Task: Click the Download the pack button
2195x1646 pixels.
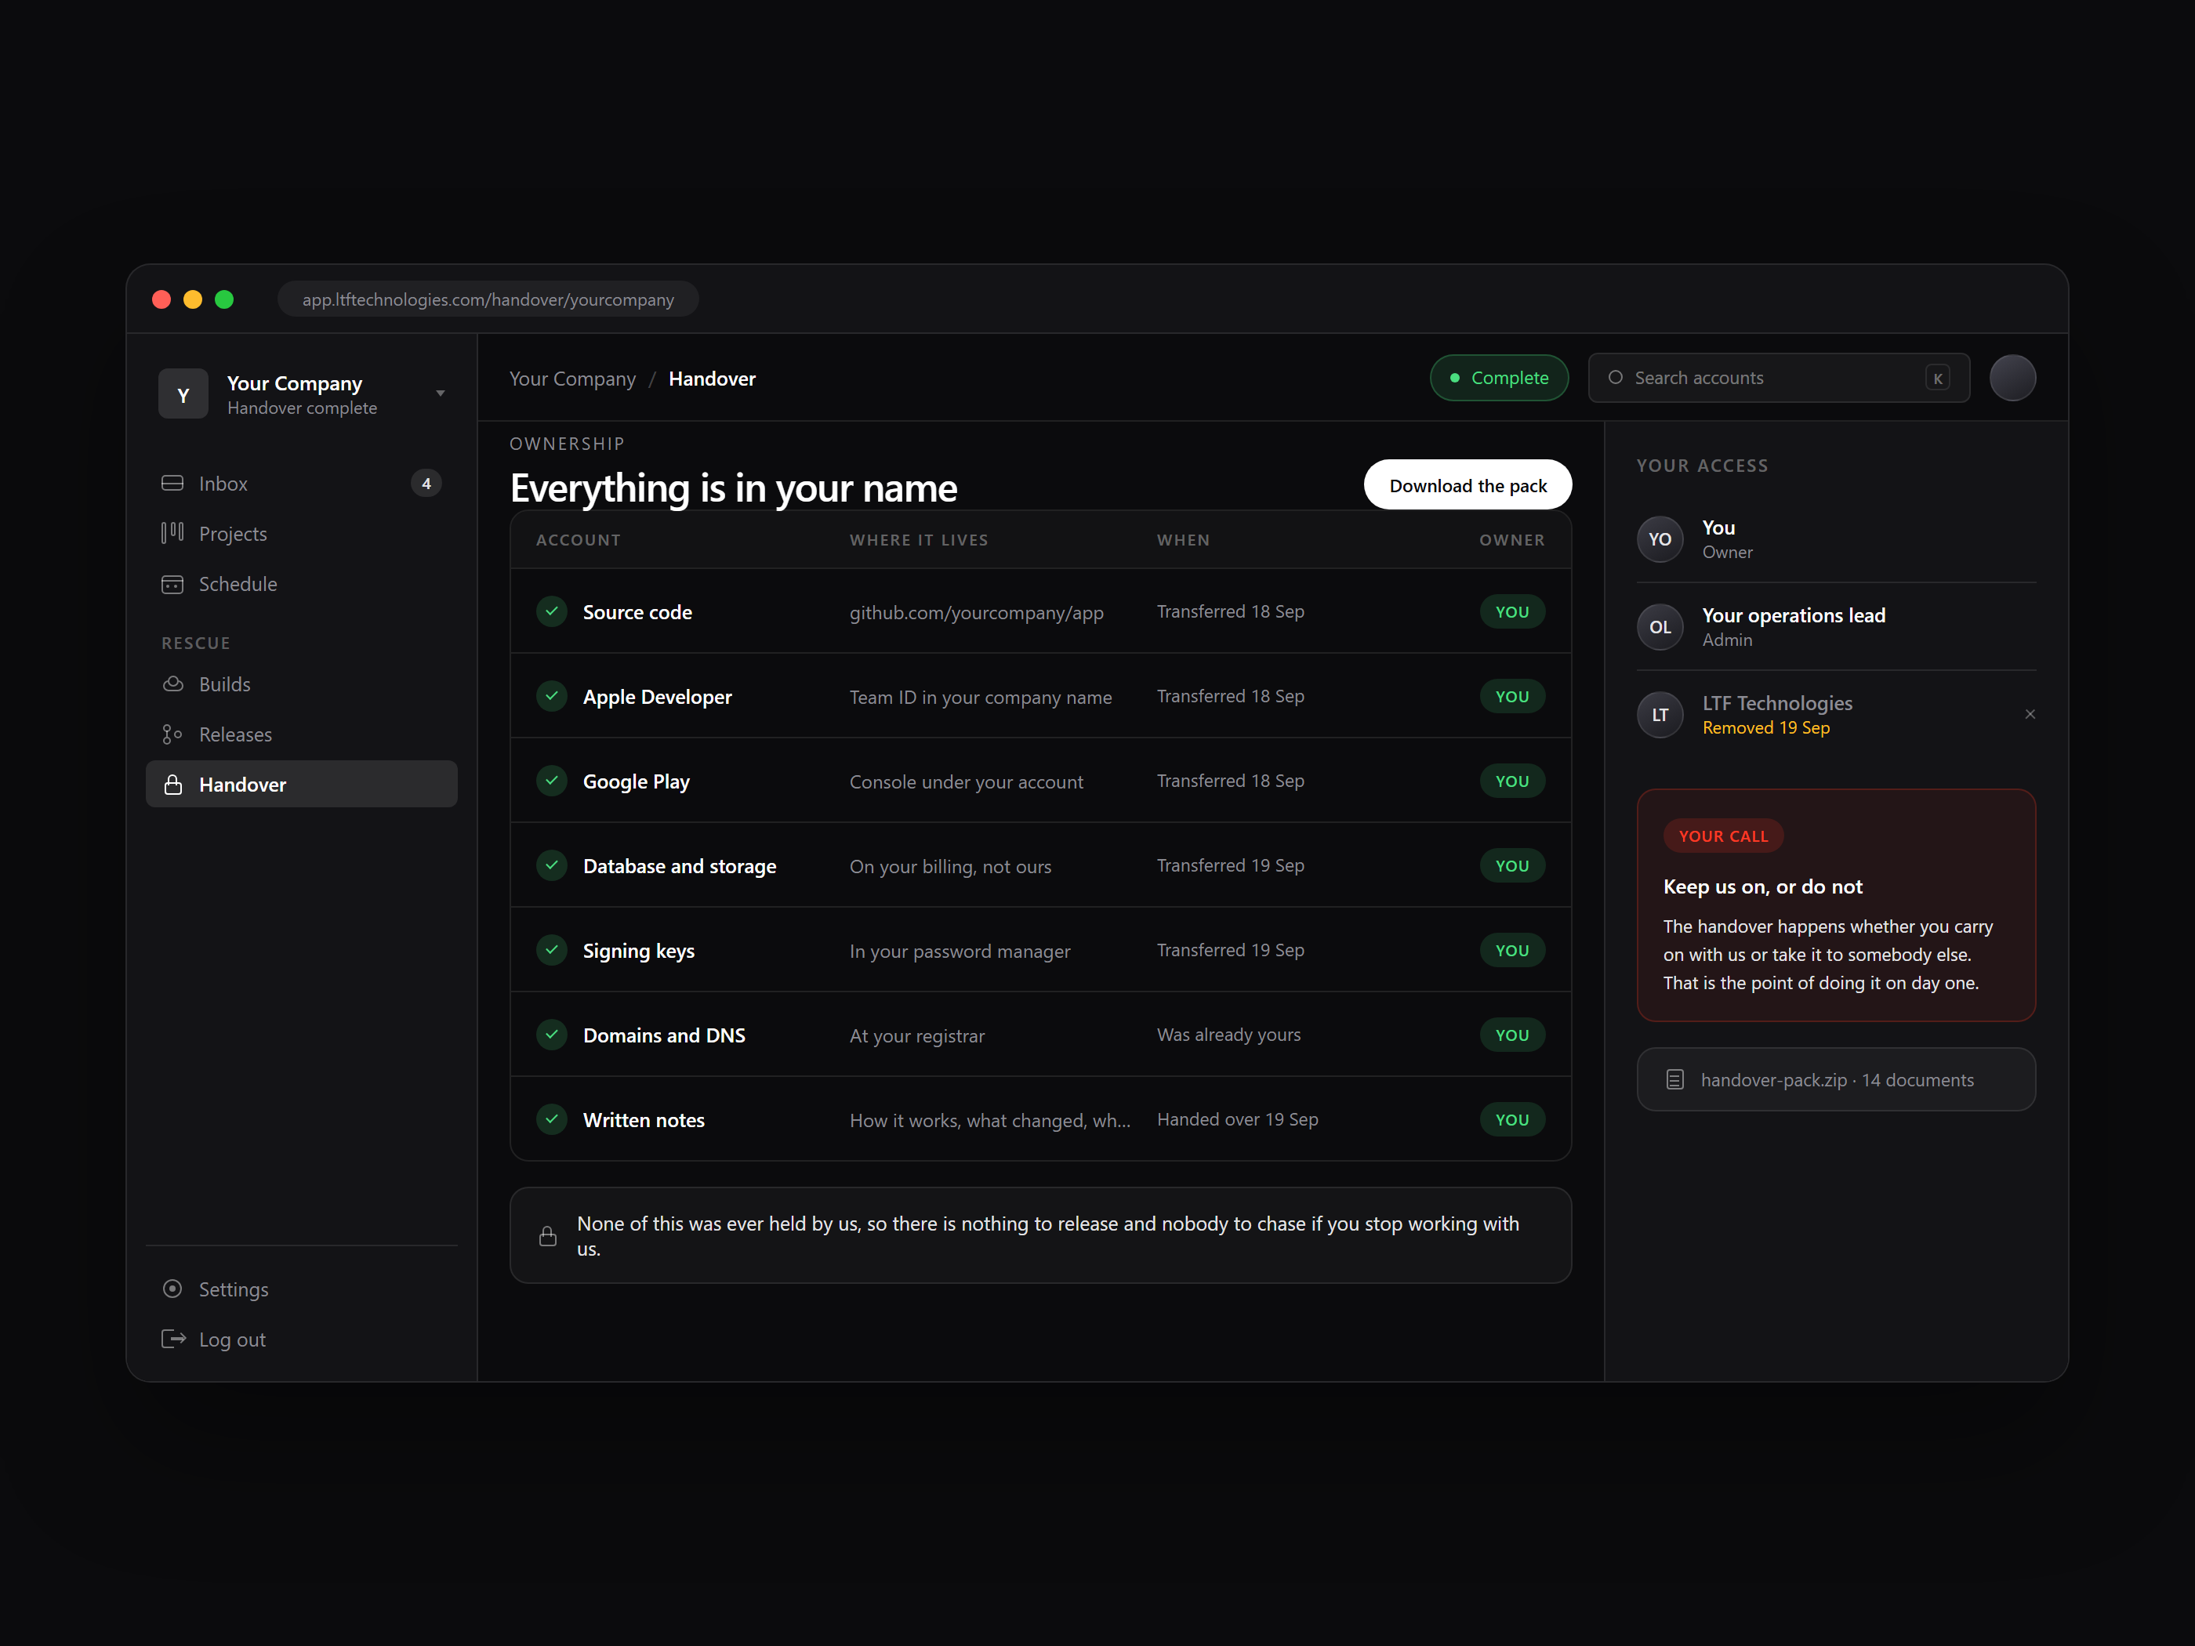Action: point(1468,485)
